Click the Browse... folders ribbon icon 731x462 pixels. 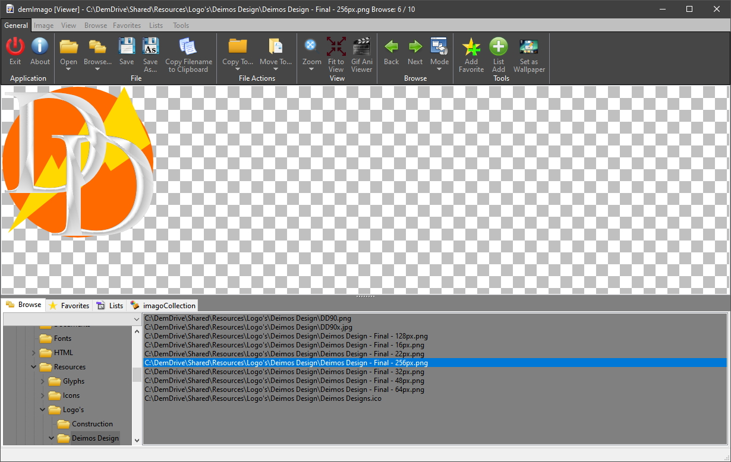pyautogui.click(x=97, y=46)
